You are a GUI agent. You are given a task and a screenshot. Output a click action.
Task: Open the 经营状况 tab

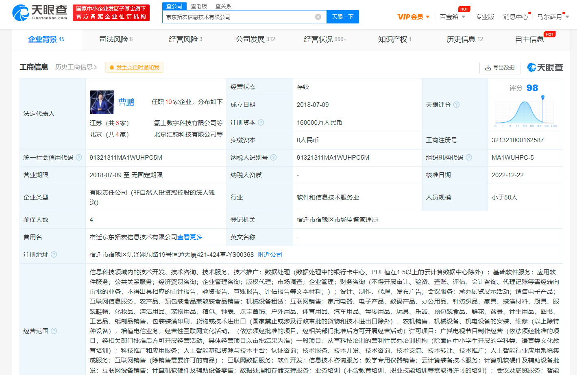(325, 39)
